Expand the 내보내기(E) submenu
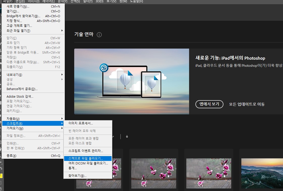Screen dimensions: 283x191 [x=33, y=75]
